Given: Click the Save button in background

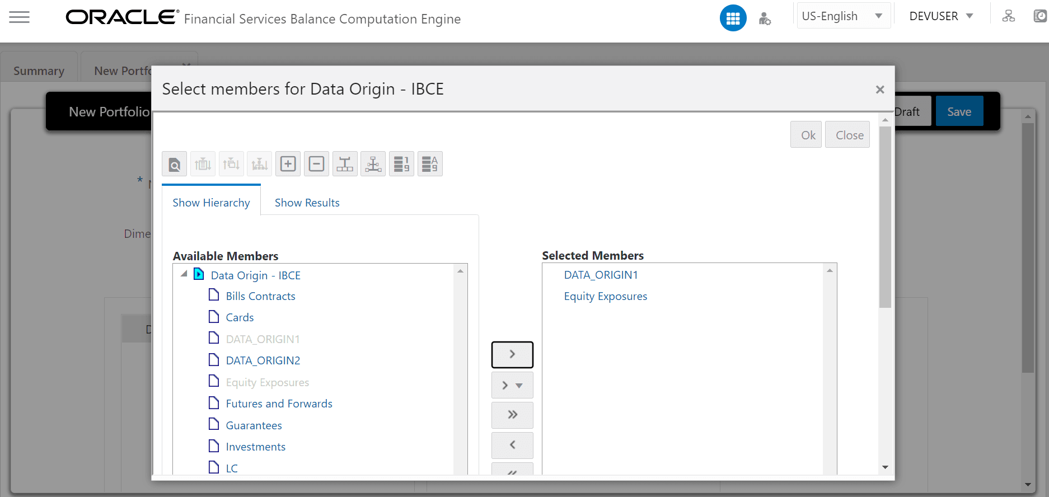Looking at the screenshot, I should click(x=959, y=111).
